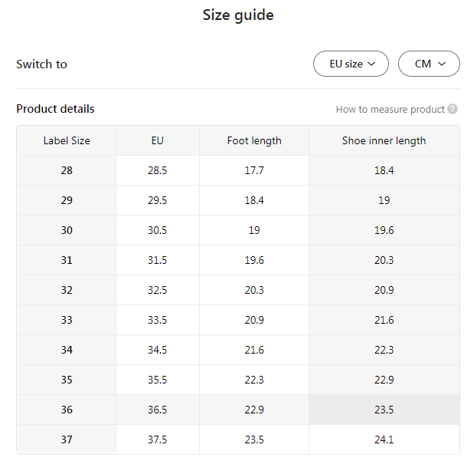Select the label size 30 row

tap(67, 230)
